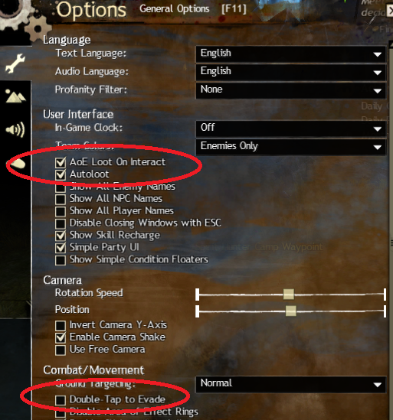Image resolution: width=393 pixels, height=420 pixels.
Task: Open the Profanity Filter dropdown set to None
Action: tap(291, 90)
